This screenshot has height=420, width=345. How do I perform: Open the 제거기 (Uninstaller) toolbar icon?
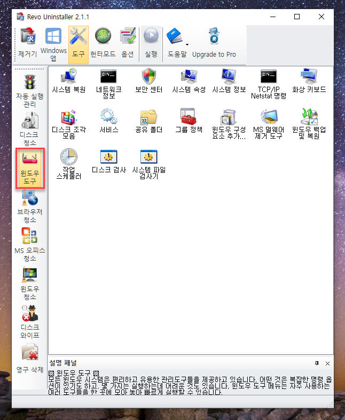(28, 43)
